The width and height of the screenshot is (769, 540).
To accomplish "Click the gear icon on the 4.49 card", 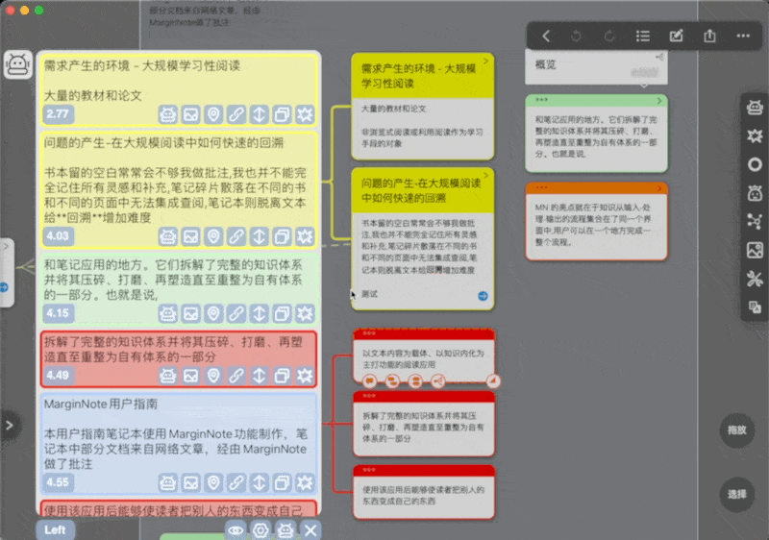I will click(x=305, y=376).
